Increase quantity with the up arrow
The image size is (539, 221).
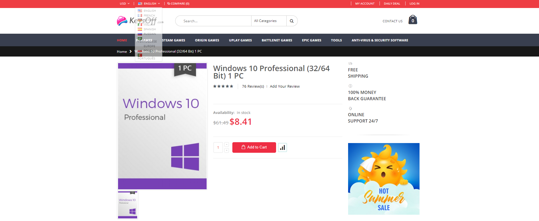coord(227,144)
